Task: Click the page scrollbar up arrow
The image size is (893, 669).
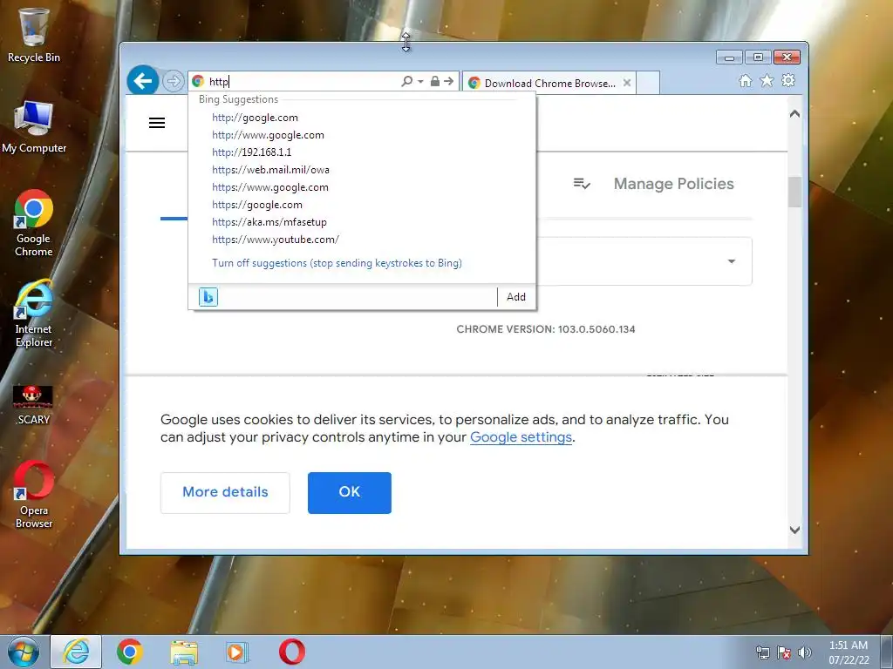Action: pyautogui.click(x=795, y=114)
